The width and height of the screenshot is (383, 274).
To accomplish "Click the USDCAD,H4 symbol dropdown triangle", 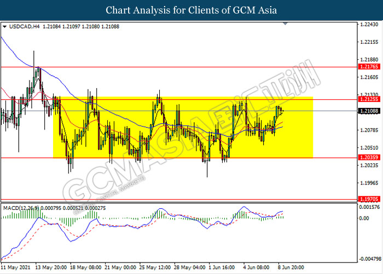I will (x=4, y=27).
